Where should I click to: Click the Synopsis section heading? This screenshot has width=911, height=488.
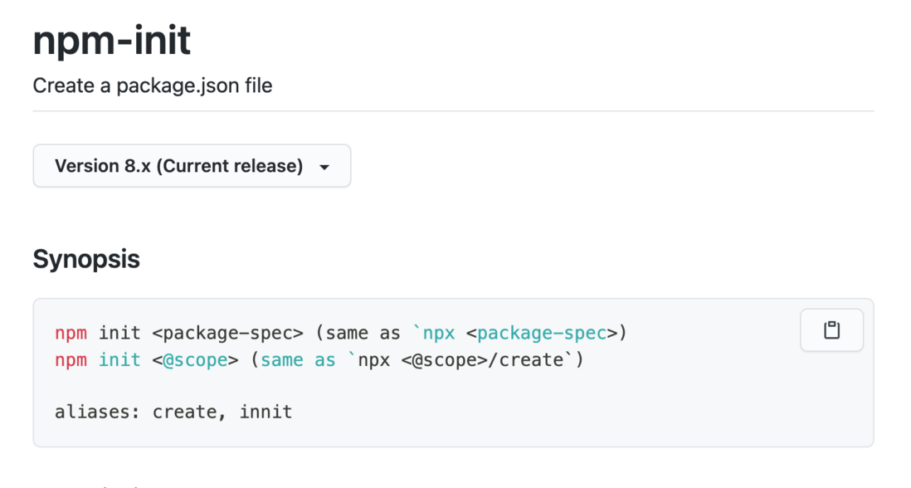[86, 259]
